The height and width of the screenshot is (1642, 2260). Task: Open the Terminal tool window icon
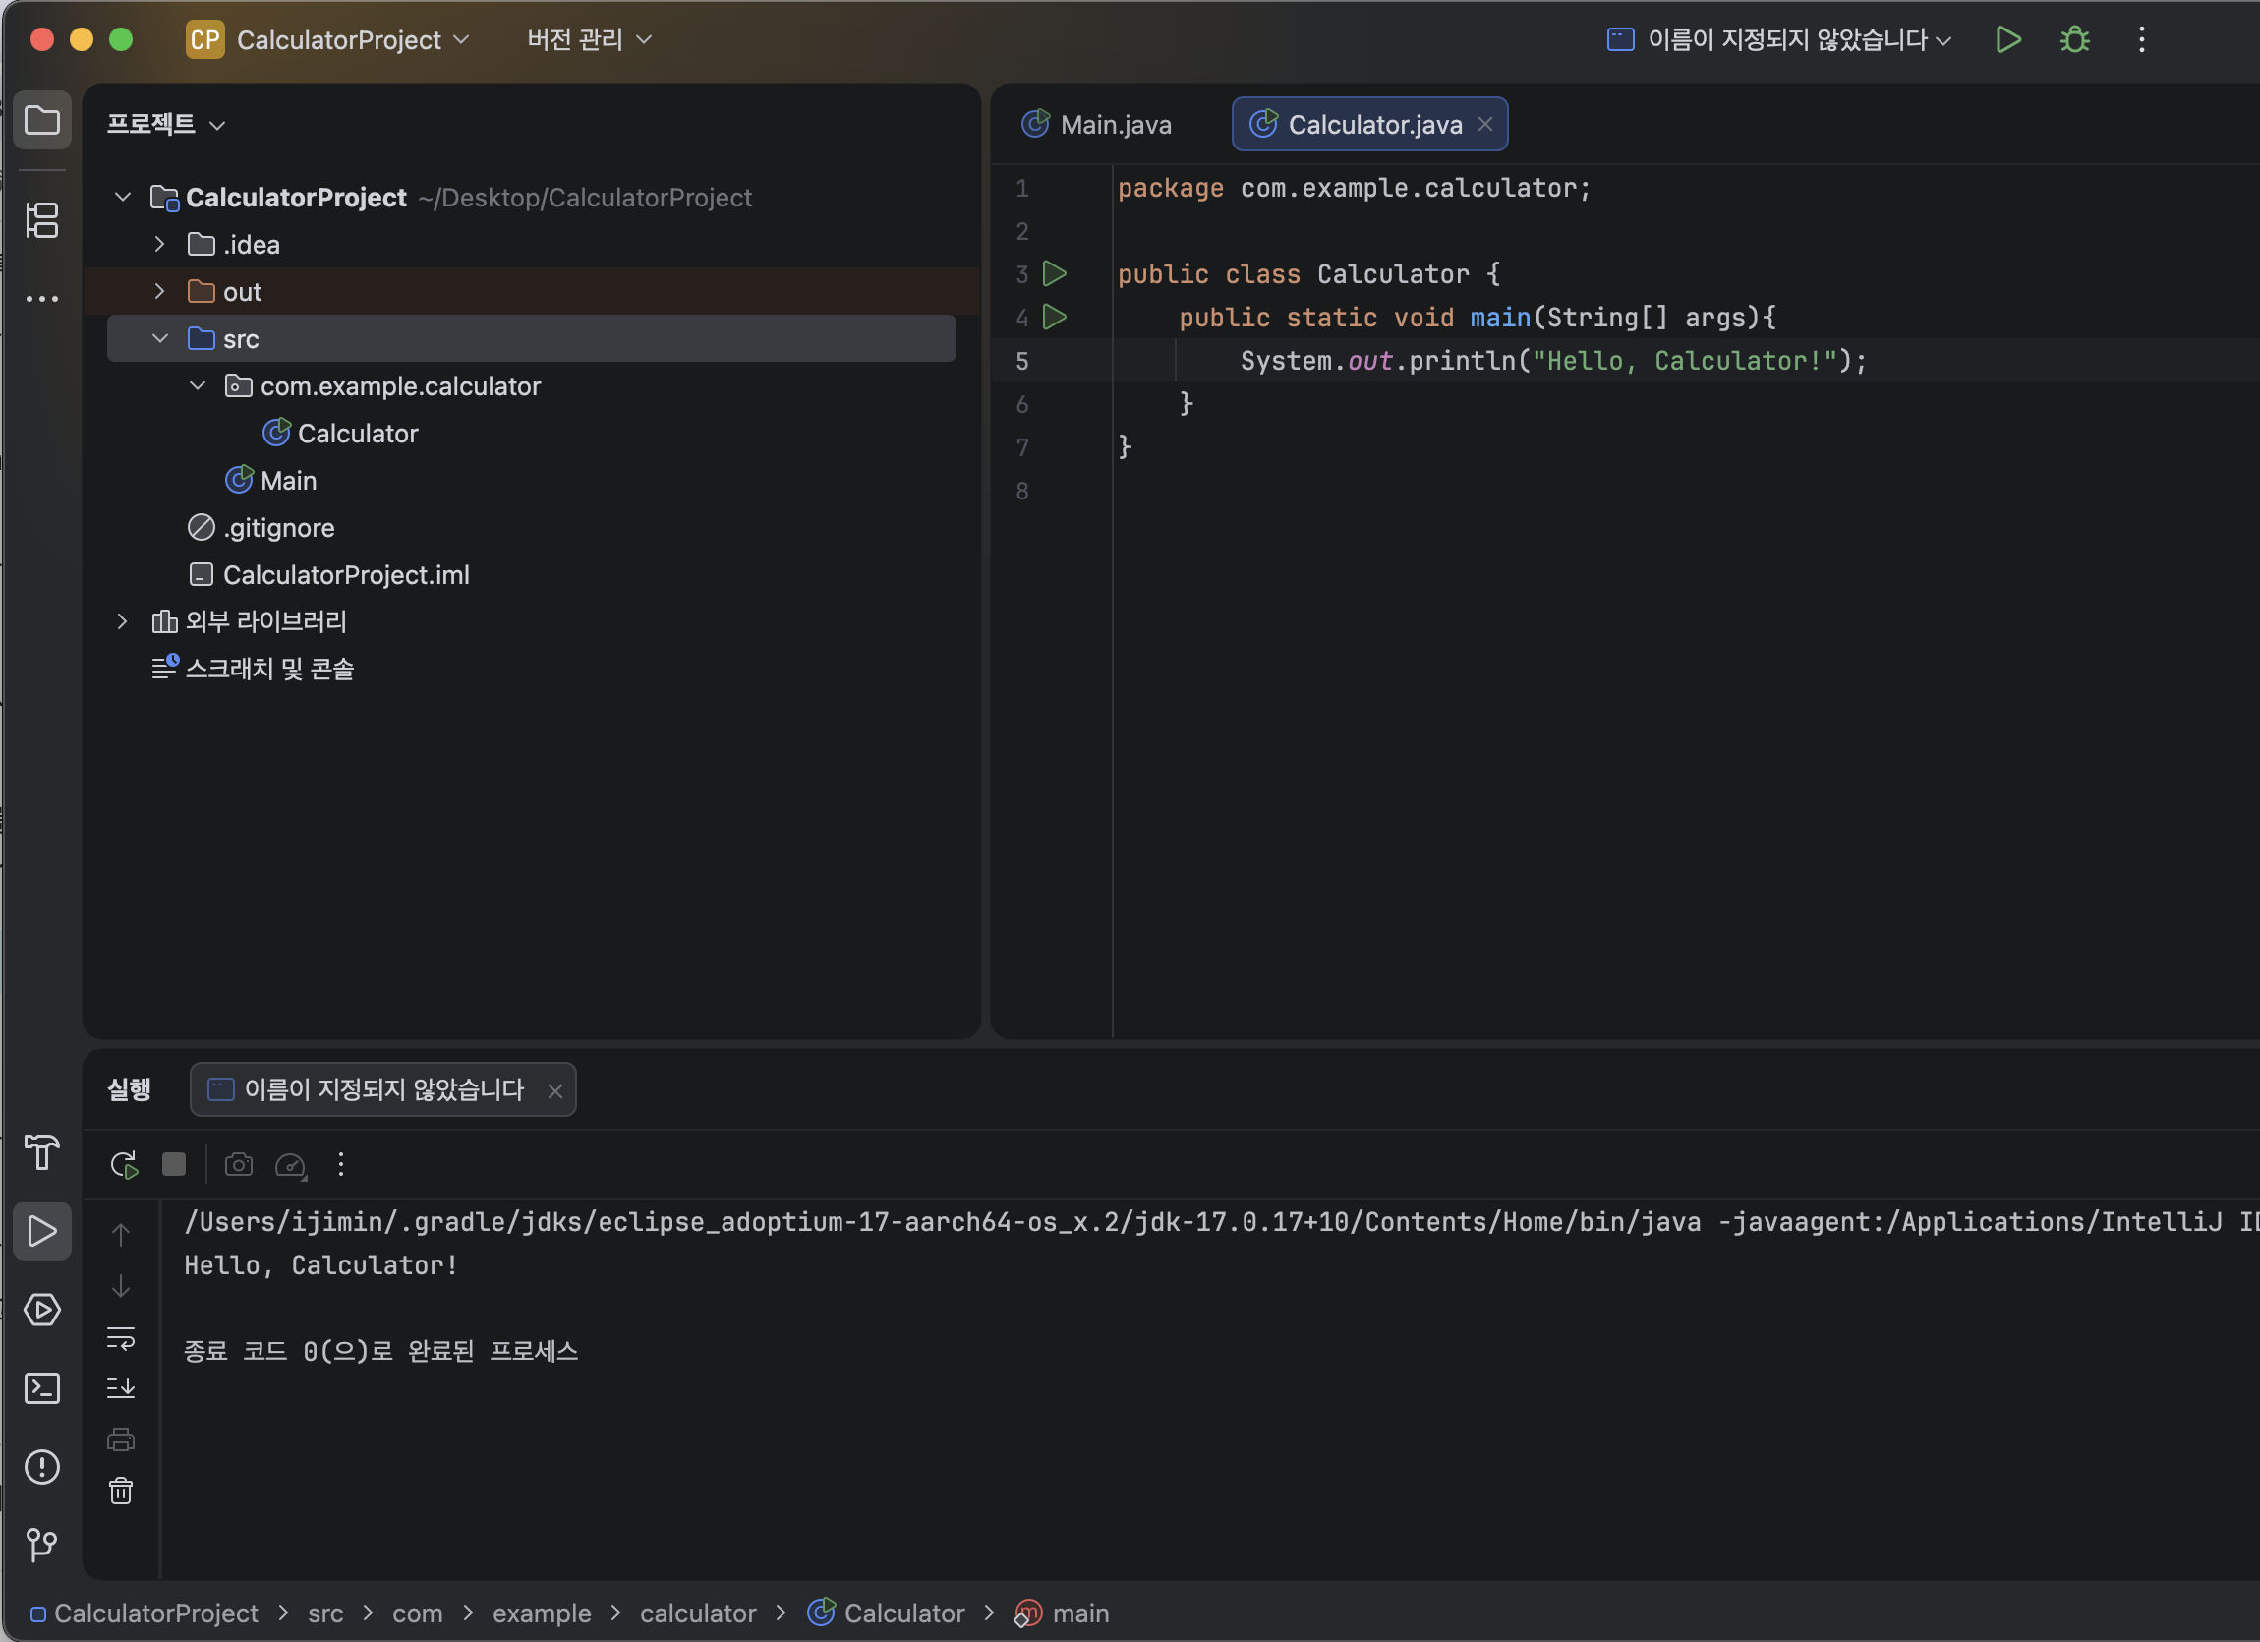click(x=42, y=1388)
